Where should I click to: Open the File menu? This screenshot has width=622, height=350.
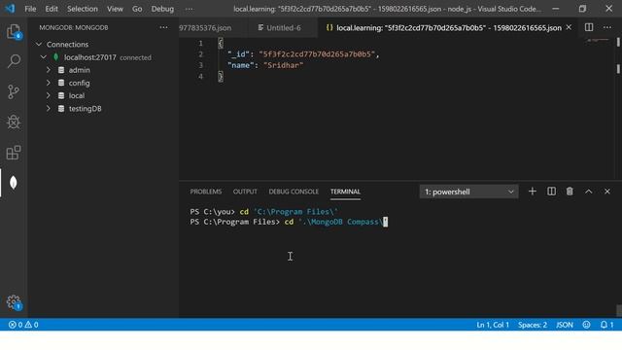coord(30,9)
